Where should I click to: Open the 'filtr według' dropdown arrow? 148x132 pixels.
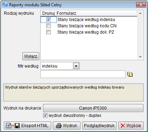click(76, 66)
